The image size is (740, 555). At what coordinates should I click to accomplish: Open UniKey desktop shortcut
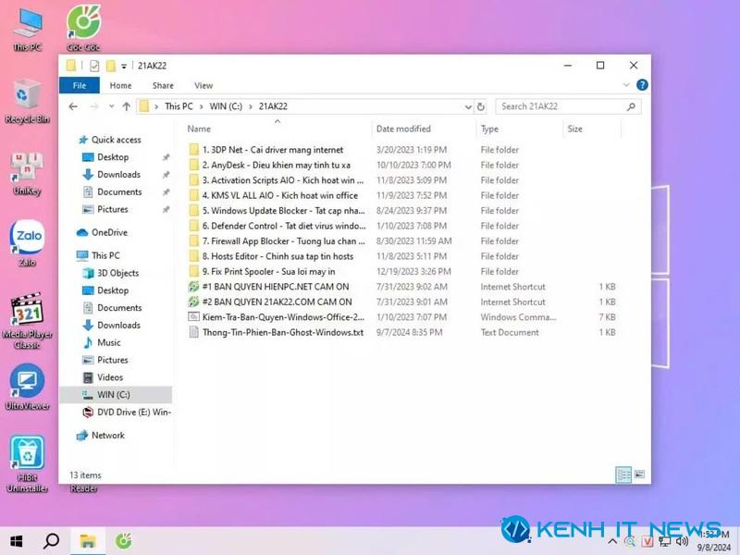click(27, 174)
